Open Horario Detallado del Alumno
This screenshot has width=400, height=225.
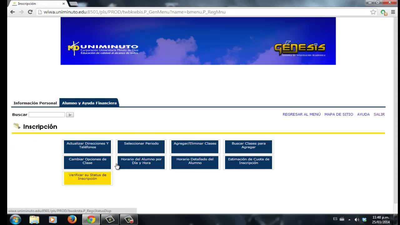(195, 162)
